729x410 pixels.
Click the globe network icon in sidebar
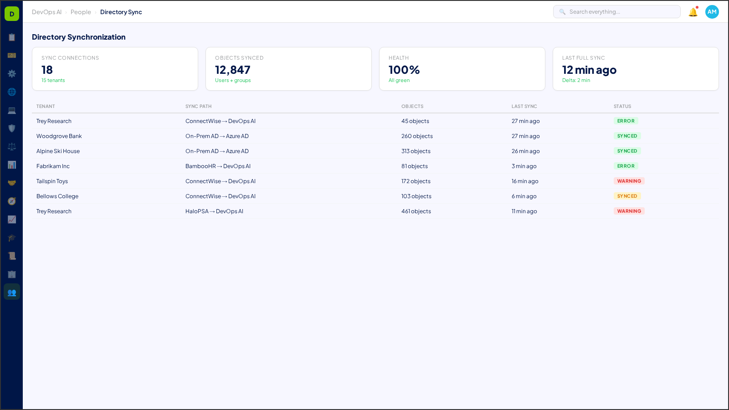click(12, 92)
